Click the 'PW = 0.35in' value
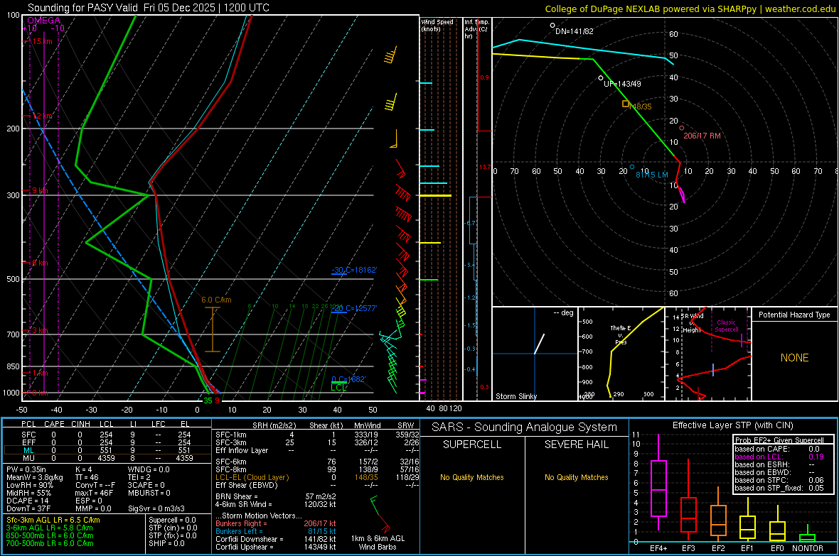 26,469
